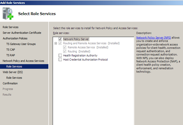Open Server Authentication Certificate step
This screenshot has height=125, width=183.
pyautogui.click(x=22, y=33)
